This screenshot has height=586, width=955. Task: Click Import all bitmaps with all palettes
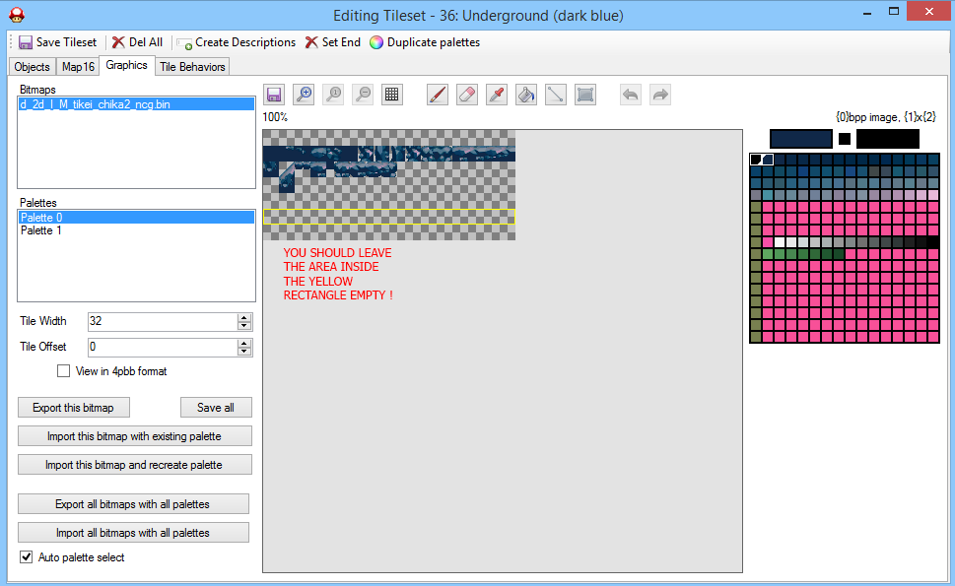[133, 533]
